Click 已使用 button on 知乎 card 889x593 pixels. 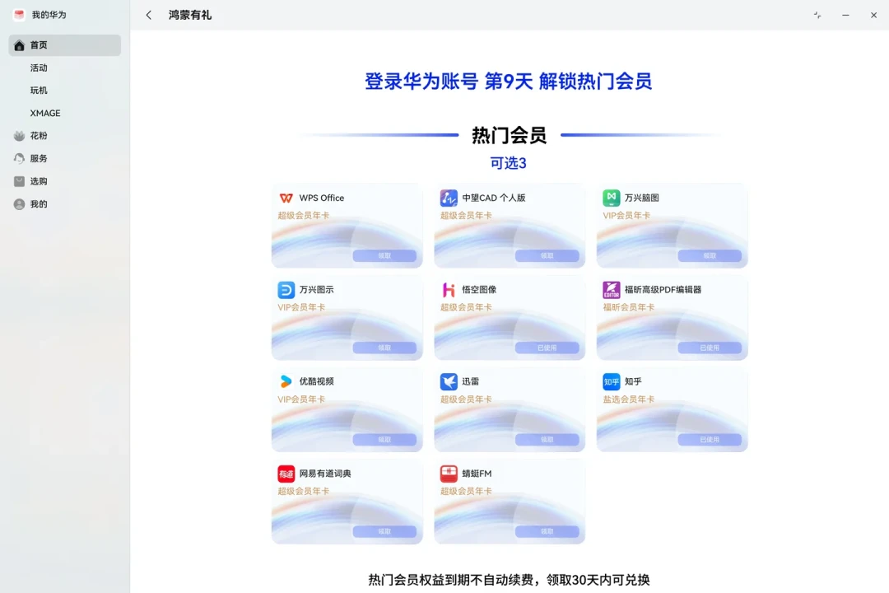pyautogui.click(x=710, y=440)
